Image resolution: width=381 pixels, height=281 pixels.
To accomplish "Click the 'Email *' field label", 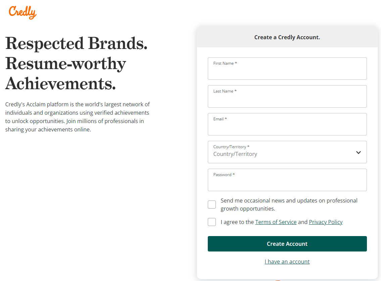I will (220, 119).
